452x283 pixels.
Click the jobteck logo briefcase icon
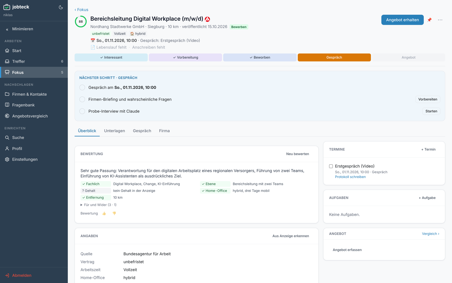7,7
